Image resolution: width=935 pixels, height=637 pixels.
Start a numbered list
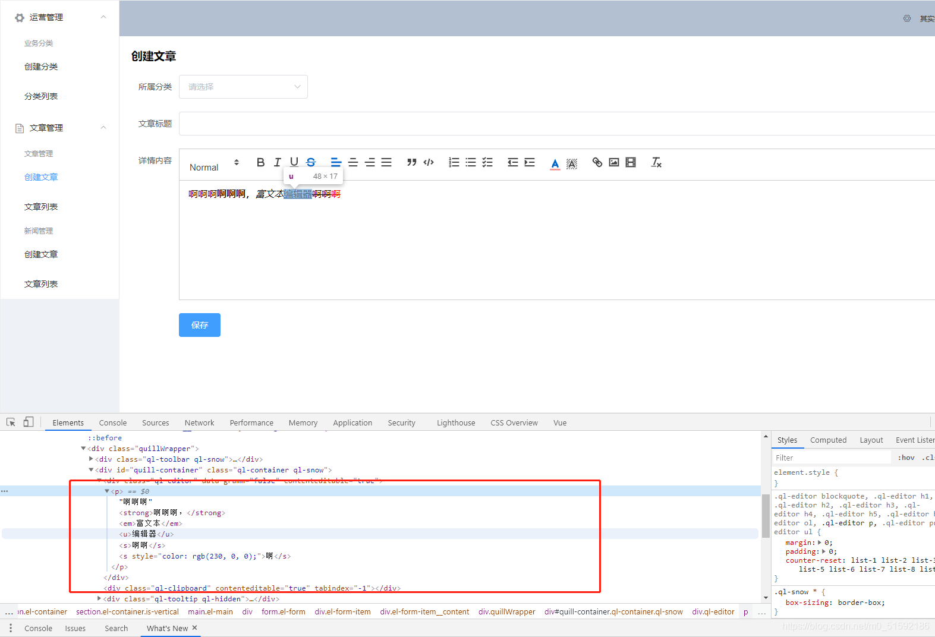(x=454, y=162)
